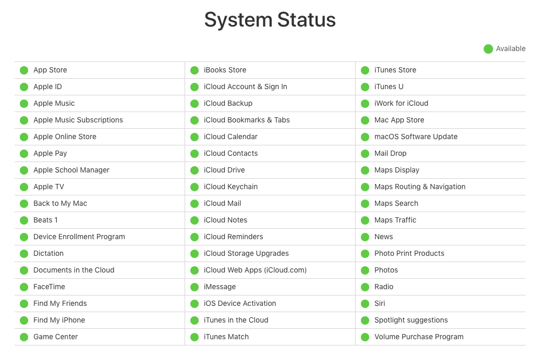Click the iCloud Contacts service name

(x=231, y=153)
